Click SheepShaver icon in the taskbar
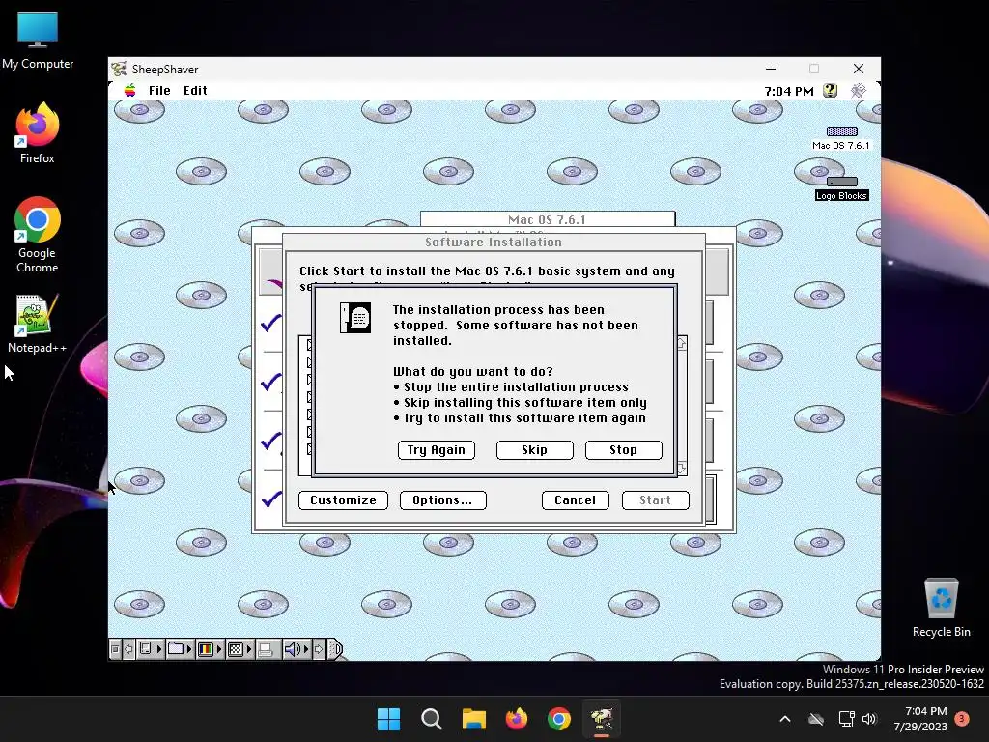Viewport: 989px width, 742px height. point(602,719)
